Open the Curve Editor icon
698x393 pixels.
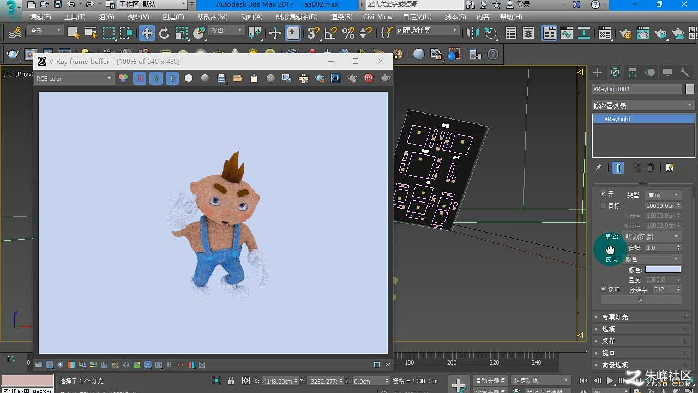(566, 33)
